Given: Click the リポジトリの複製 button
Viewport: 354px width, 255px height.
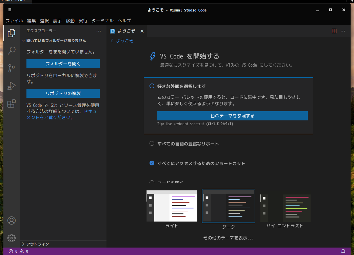Looking at the screenshot, I should [x=63, y=93].
